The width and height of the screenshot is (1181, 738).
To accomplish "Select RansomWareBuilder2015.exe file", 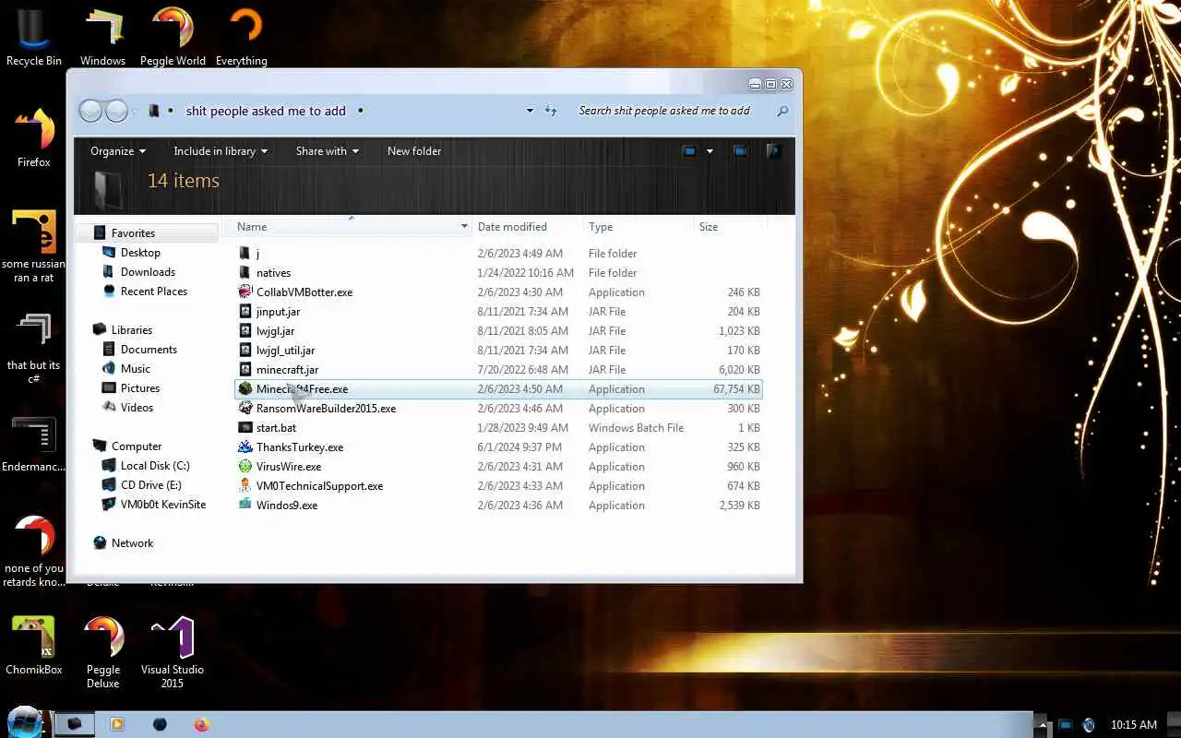I will [326, 408].
